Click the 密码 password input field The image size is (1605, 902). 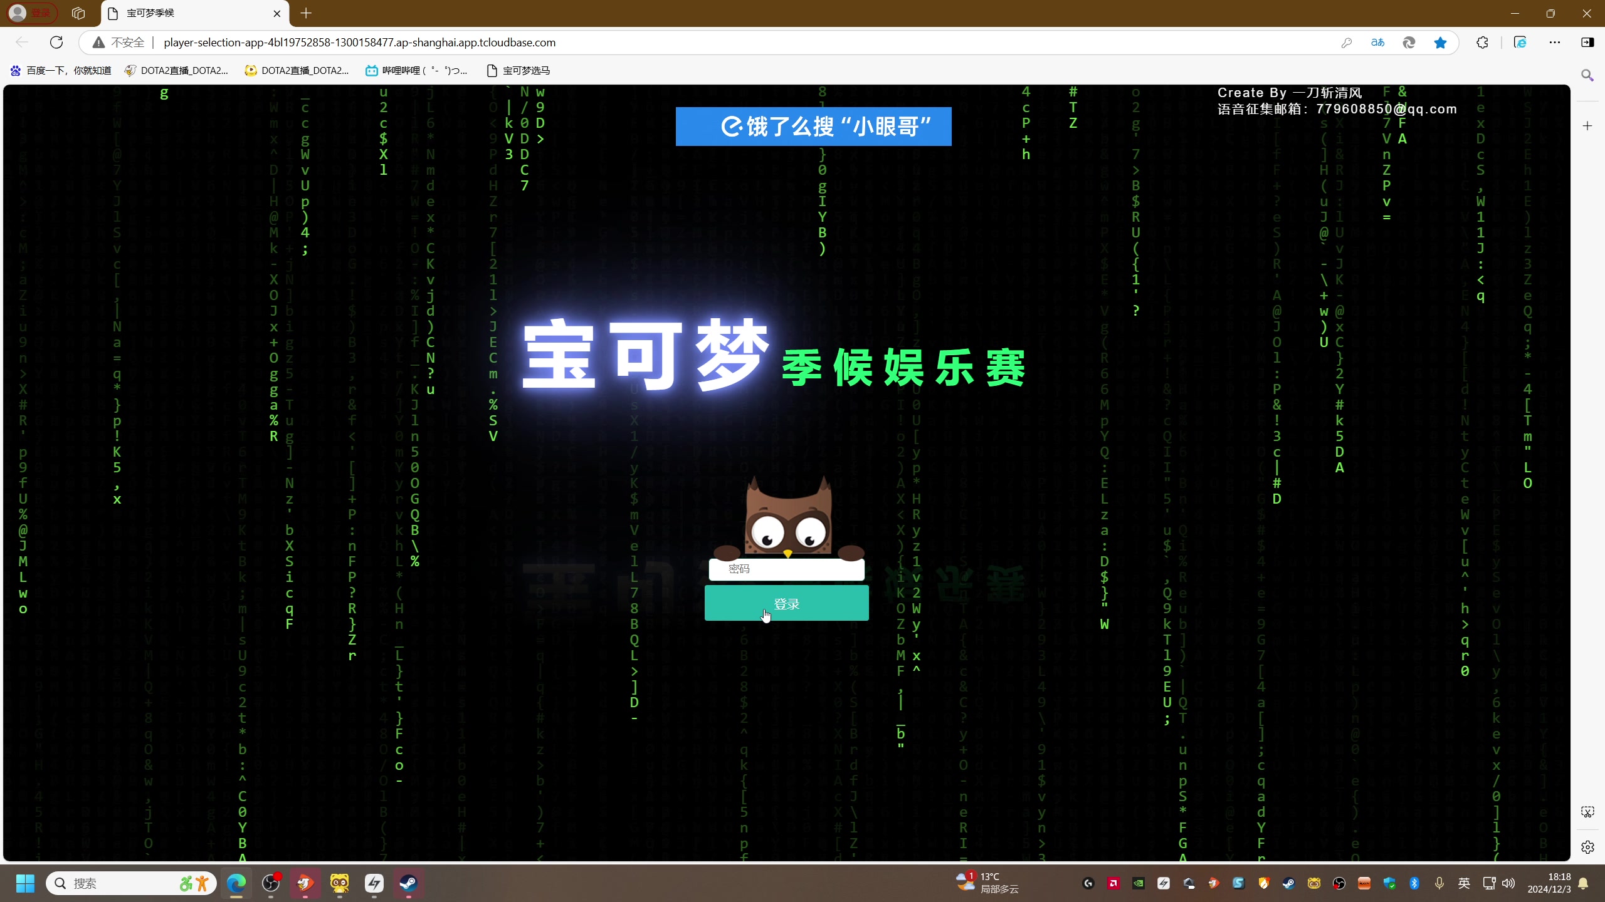pyautogui.click(x=786, y=569)
